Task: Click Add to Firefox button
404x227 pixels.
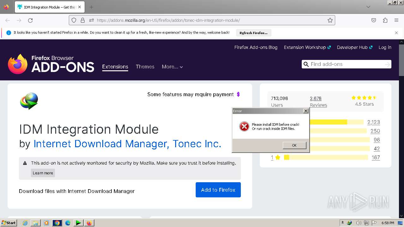Action: click(218, 190)
